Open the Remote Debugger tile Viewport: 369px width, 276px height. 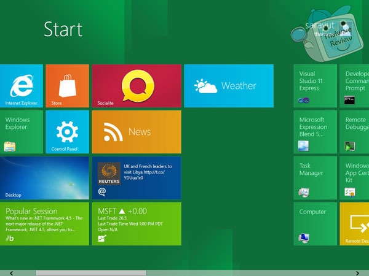point(354,132)
